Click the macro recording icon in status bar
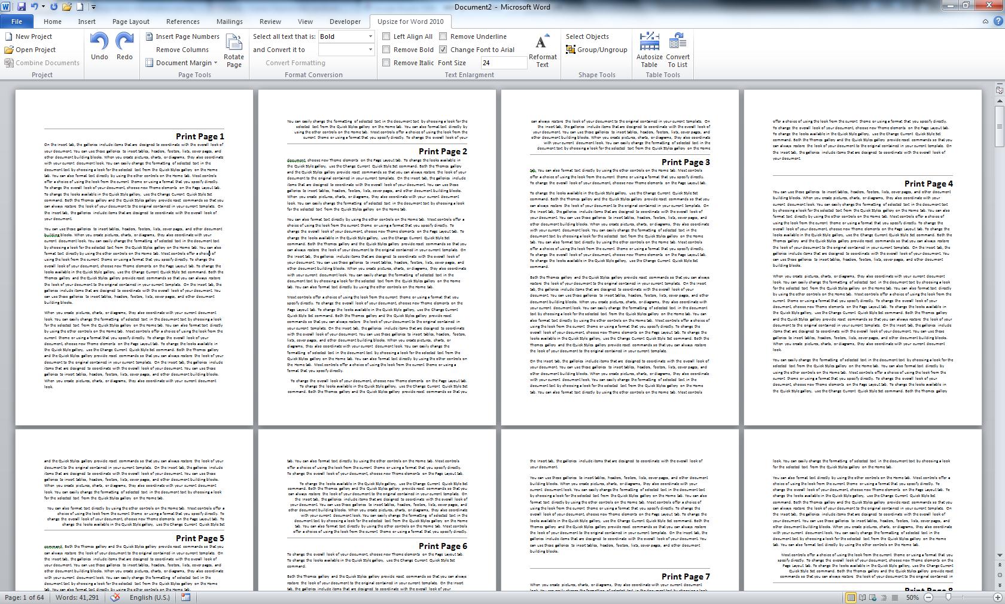The width and height of the screenshot is (1005, 604). tap(185, 597)
